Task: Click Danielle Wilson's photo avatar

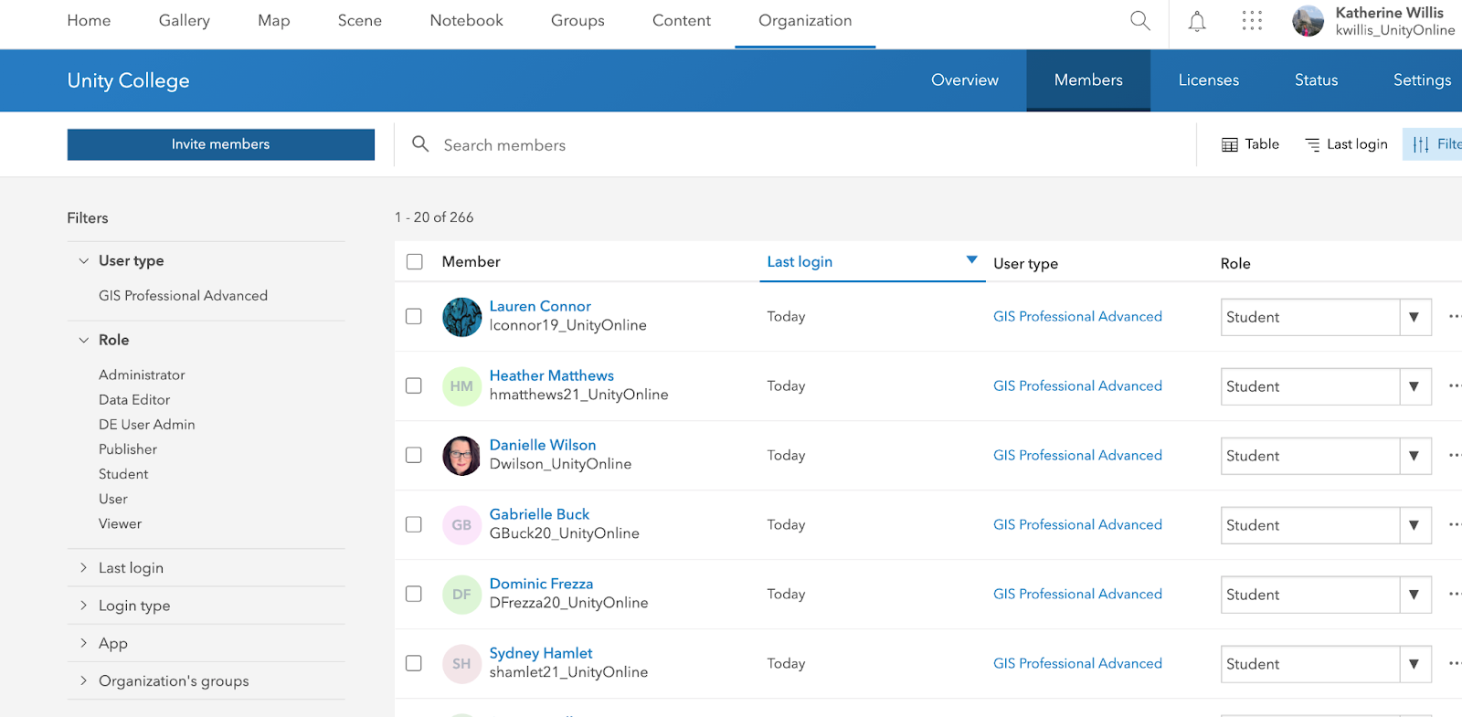Action: [461, 456]
